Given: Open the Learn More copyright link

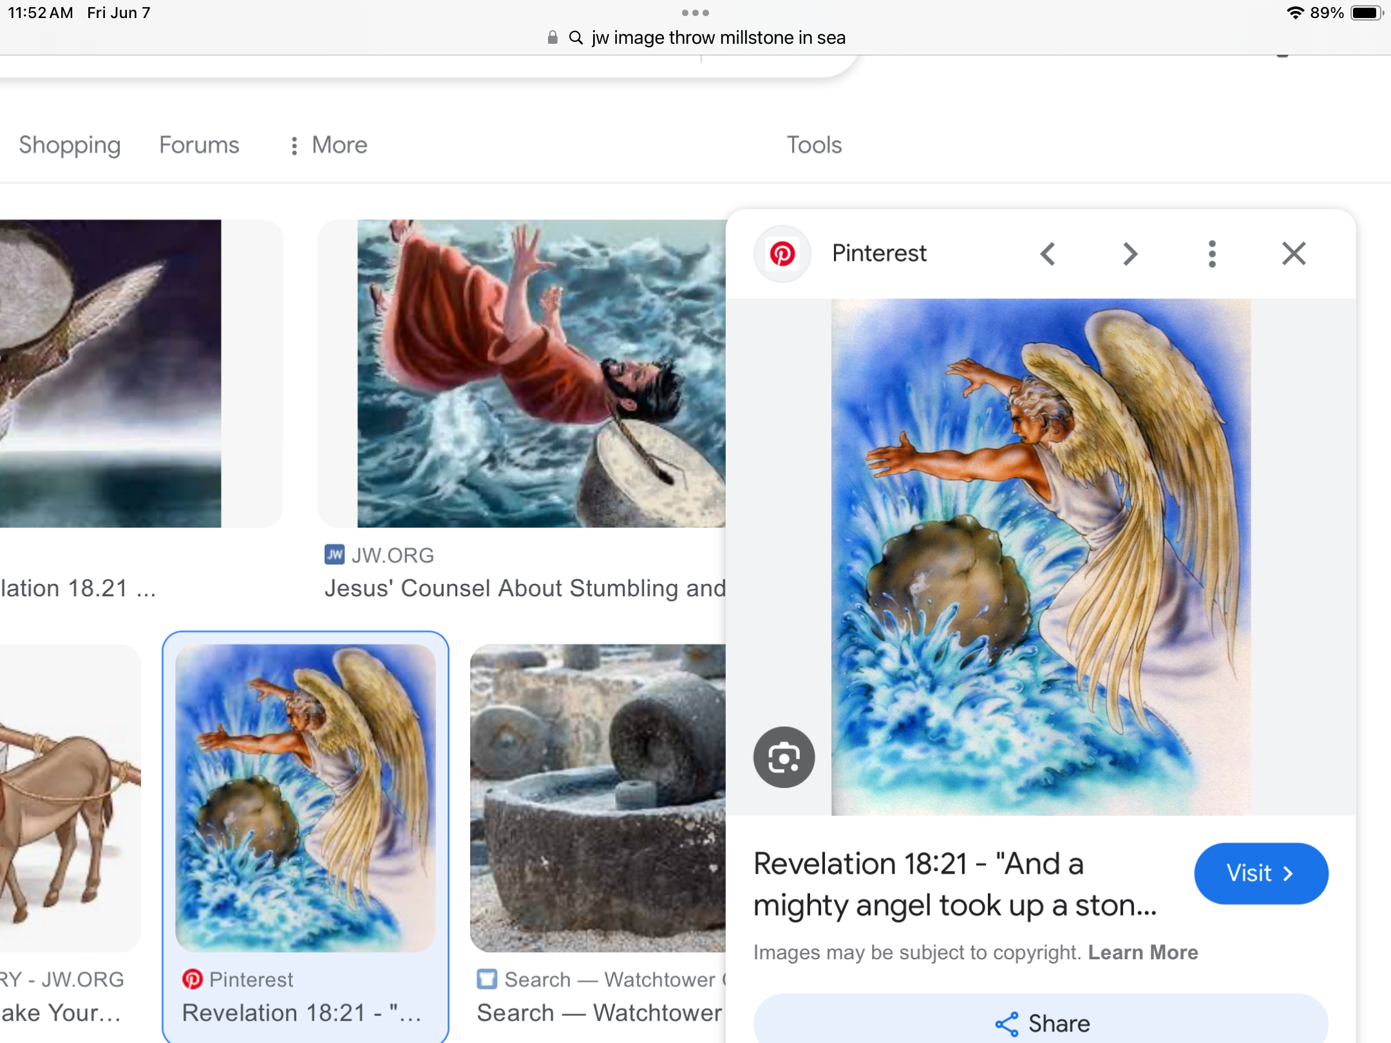Looking at the screenshot, I should (1143, 952).
